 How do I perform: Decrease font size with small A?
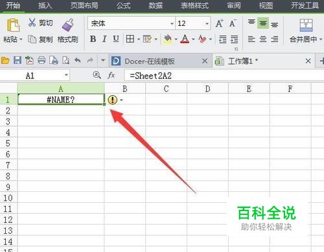pos(233,23)
